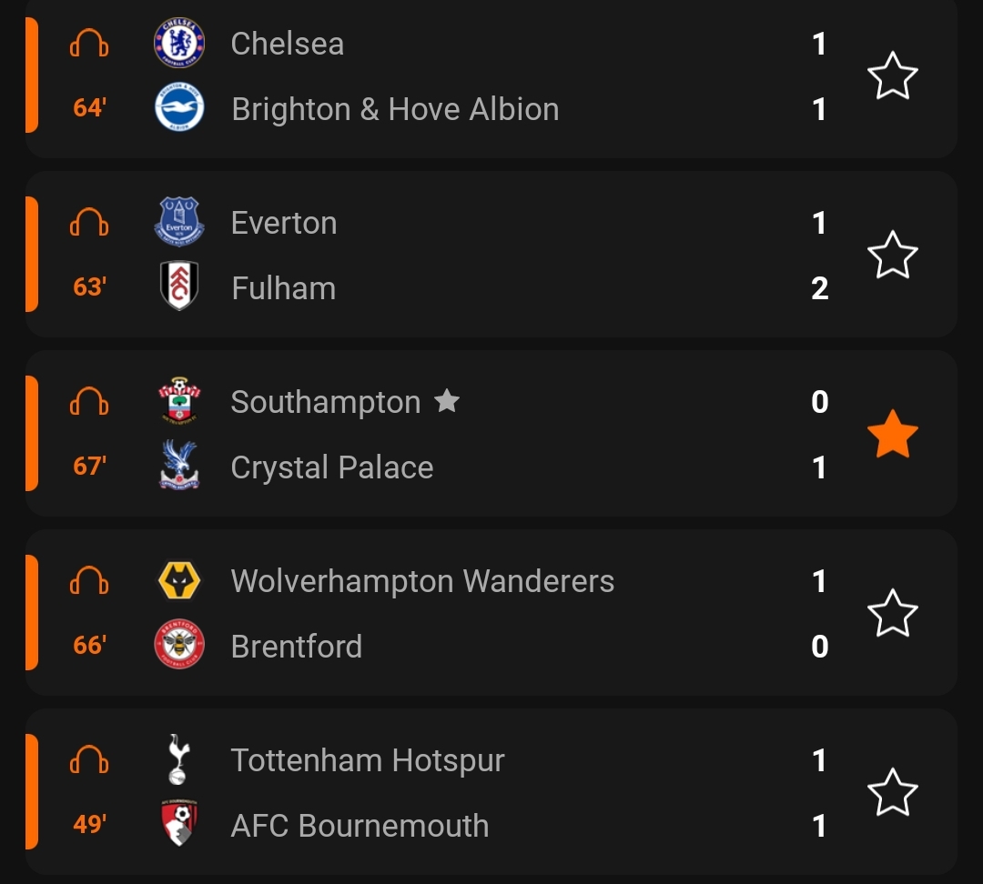Star the Tottenham vs Bournemouth match

(892, 793)
